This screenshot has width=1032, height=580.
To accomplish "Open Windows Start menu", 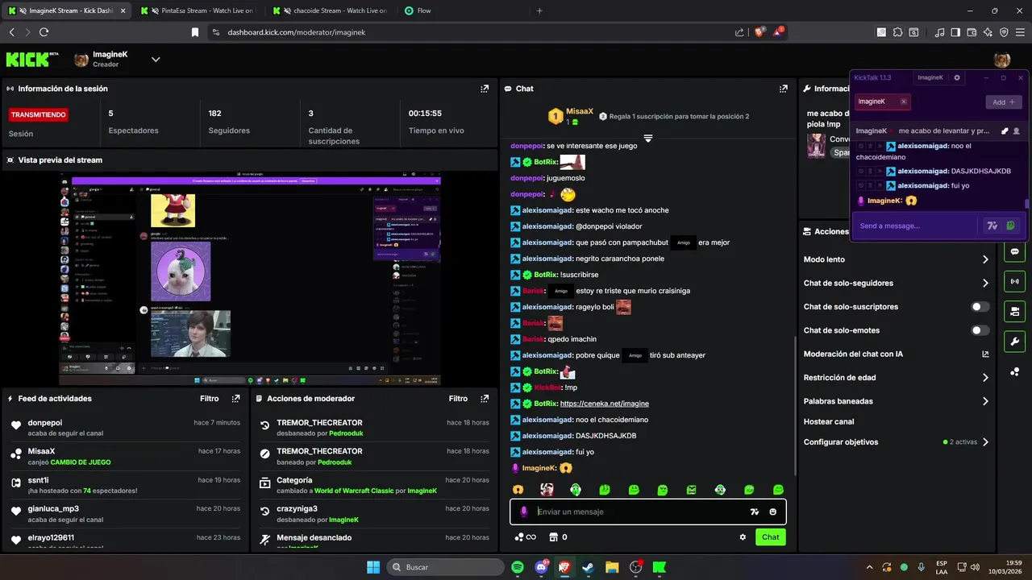I will click(373, 567).
